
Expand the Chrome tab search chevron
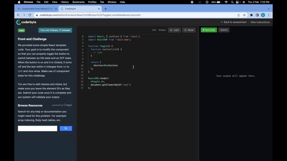[269, 9]
